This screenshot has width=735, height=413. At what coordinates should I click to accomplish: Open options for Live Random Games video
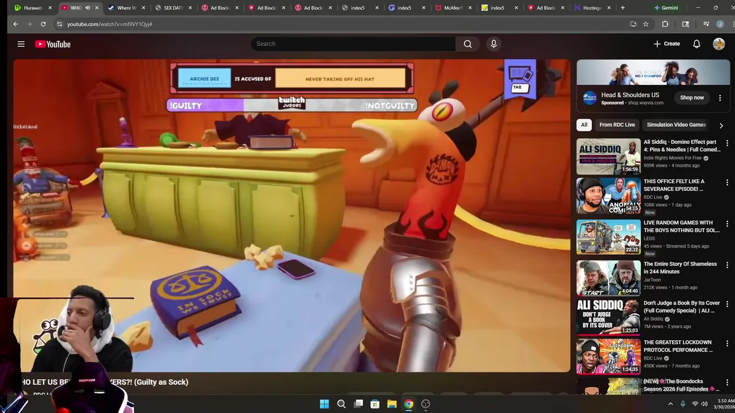coord(727,224)
